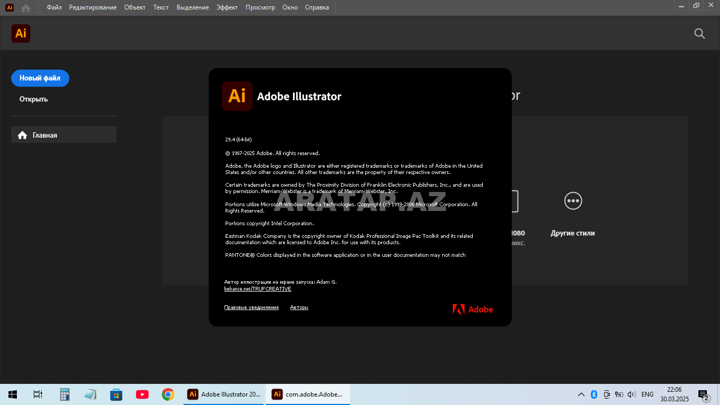Switch to Adobe Illustrator 20... taskbar window

tap(224, 394)
